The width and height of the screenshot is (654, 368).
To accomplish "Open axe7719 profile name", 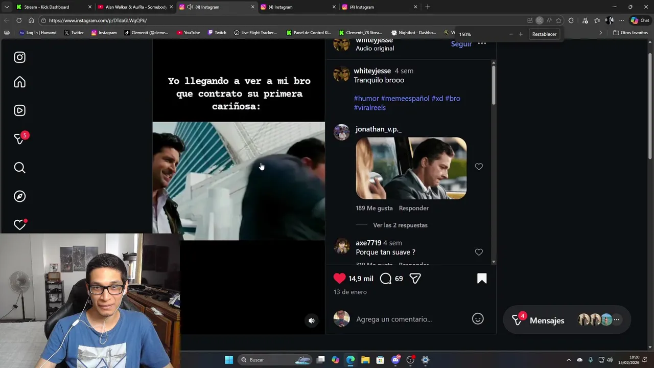I will click(x=368, y=243).
